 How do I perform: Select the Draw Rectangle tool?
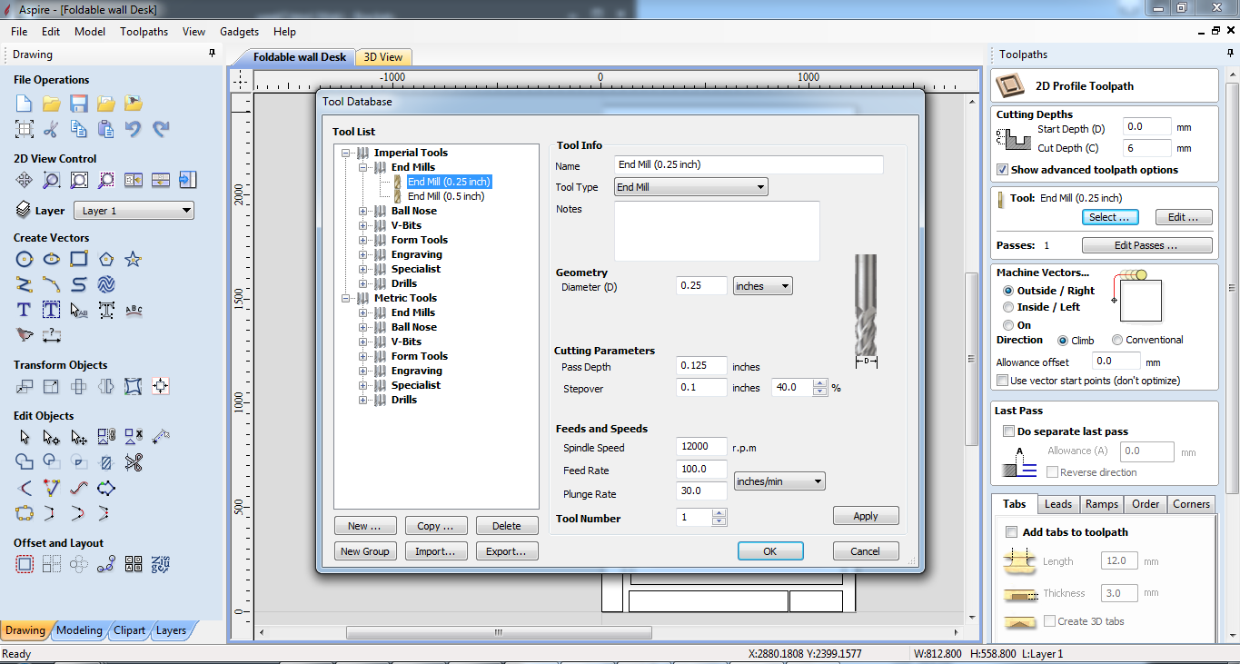coord(79,259)
